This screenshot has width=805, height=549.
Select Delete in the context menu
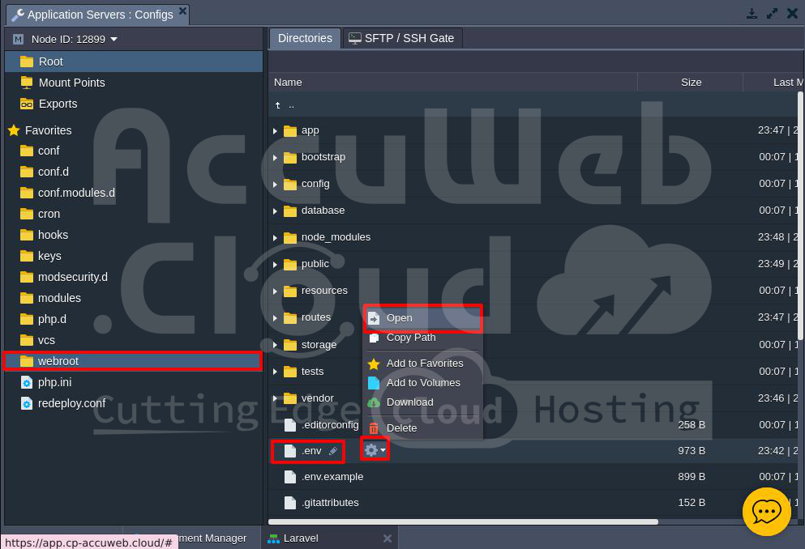401,428
